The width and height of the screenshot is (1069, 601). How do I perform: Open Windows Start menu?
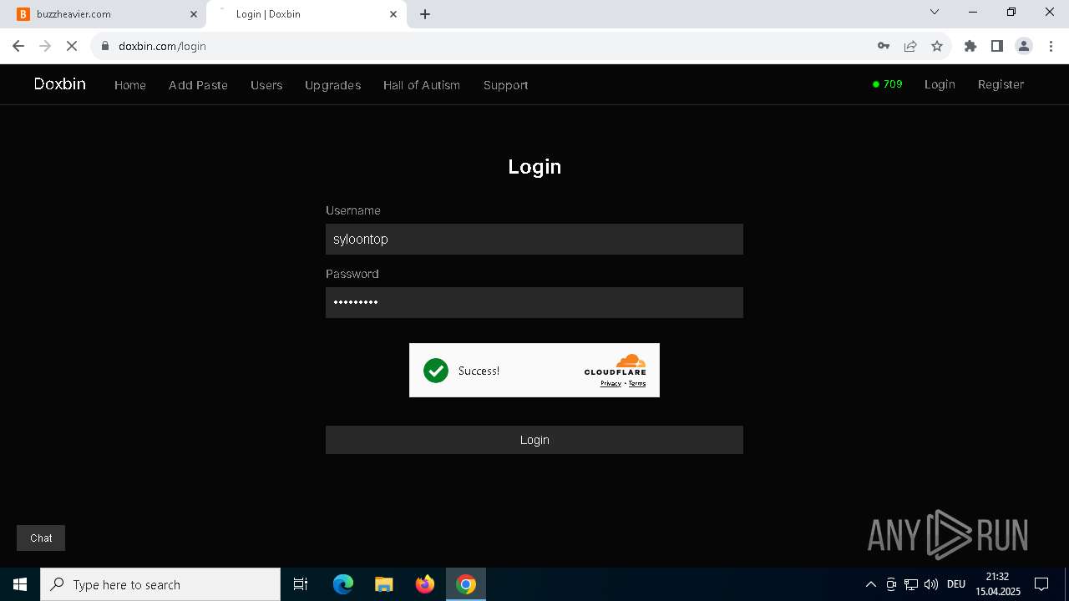[20, 584]
